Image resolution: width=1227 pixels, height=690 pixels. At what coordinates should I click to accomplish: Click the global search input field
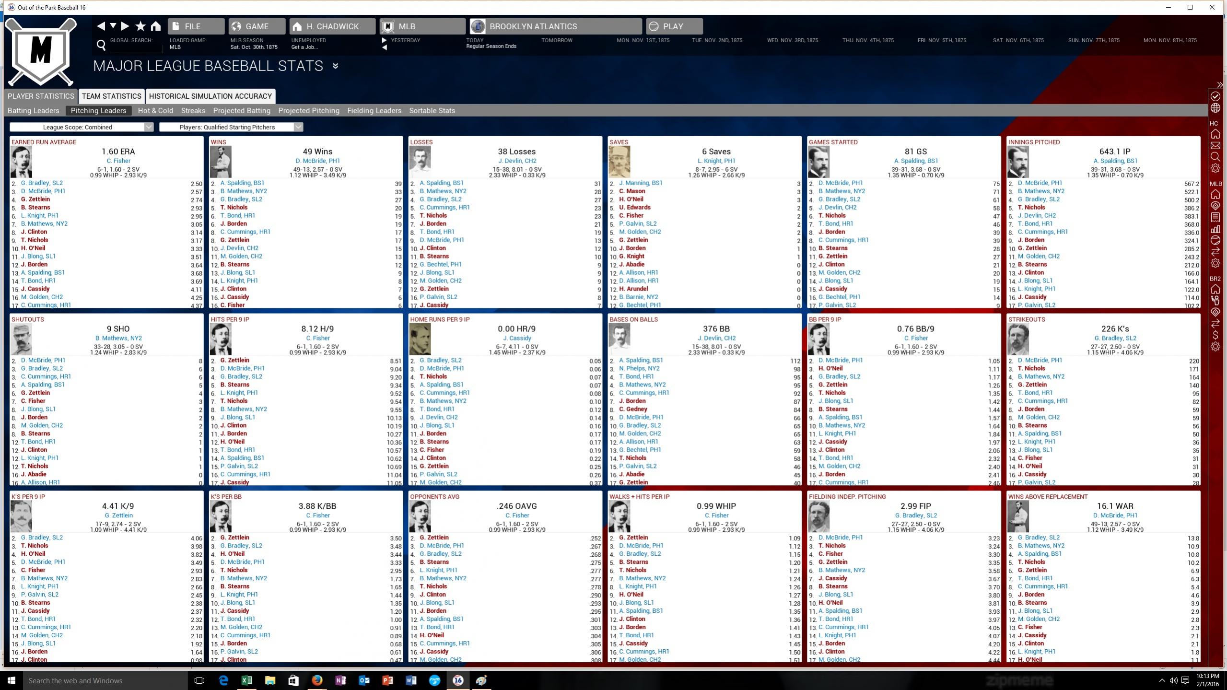(136, 47)
